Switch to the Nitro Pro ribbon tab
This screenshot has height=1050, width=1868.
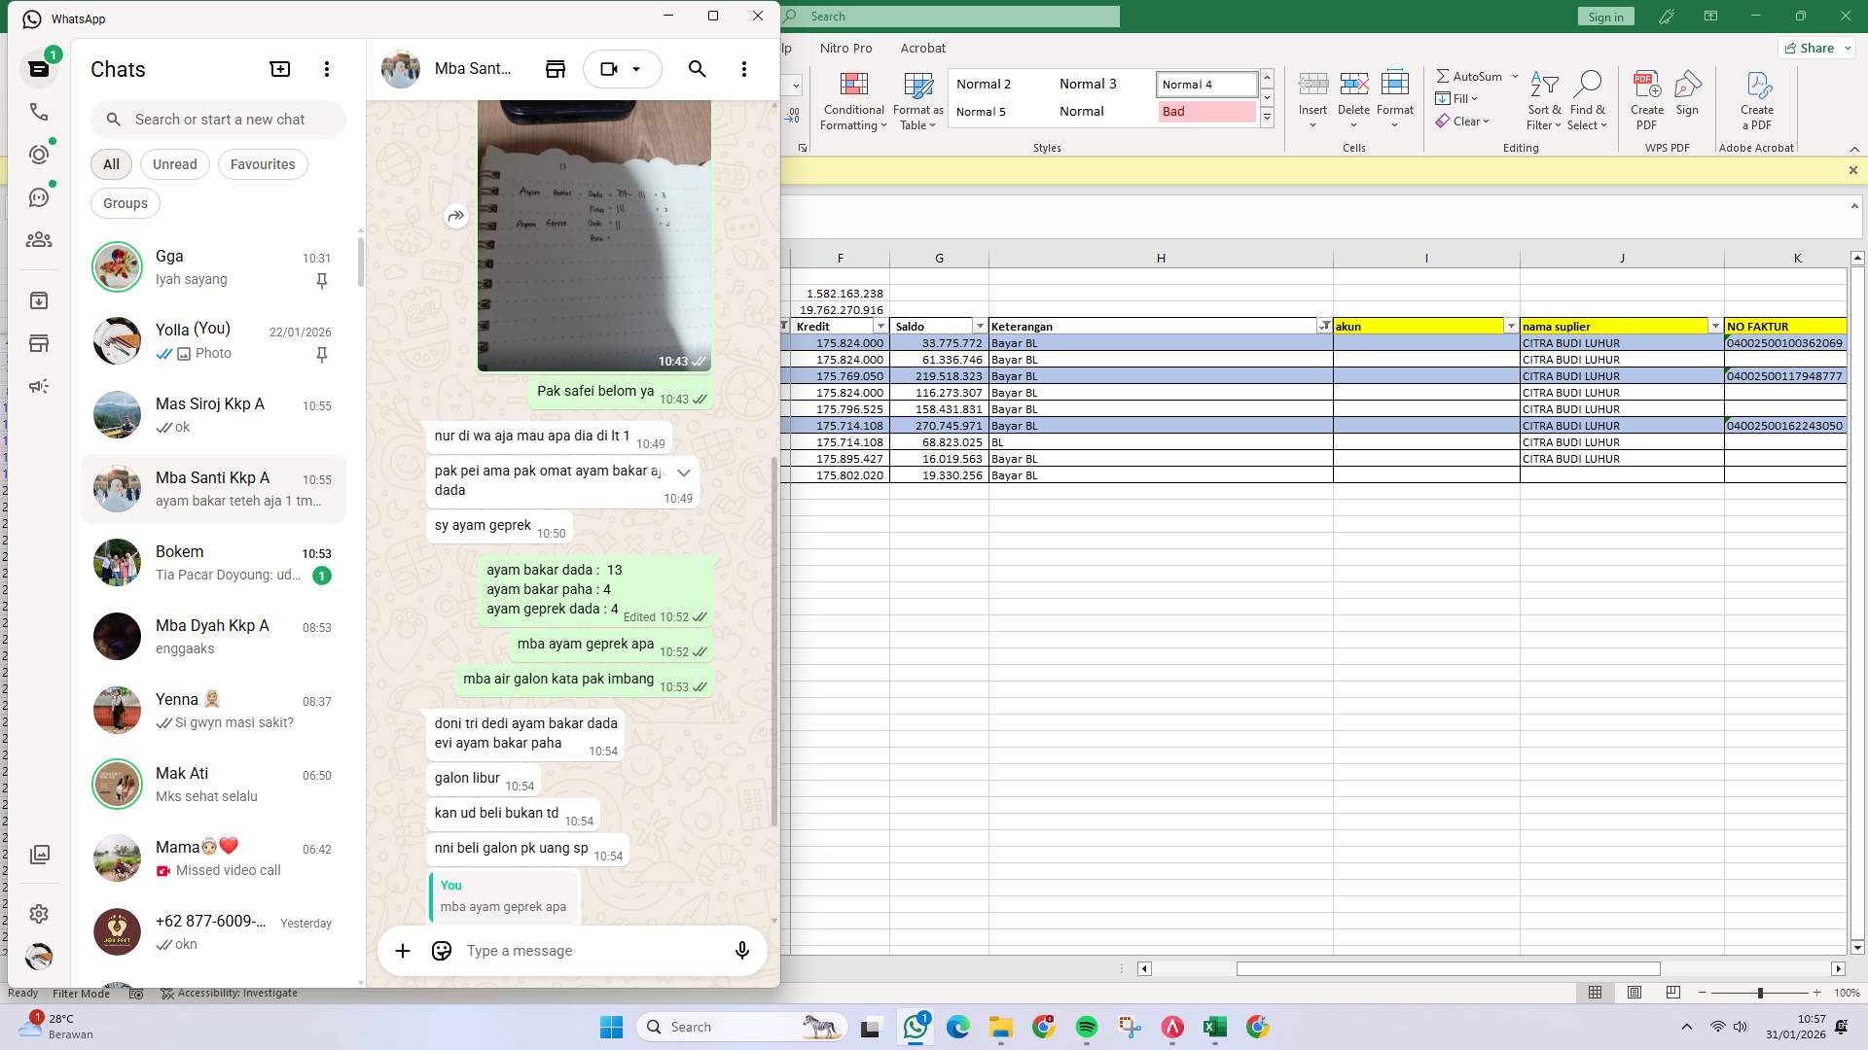coord(845,48)
